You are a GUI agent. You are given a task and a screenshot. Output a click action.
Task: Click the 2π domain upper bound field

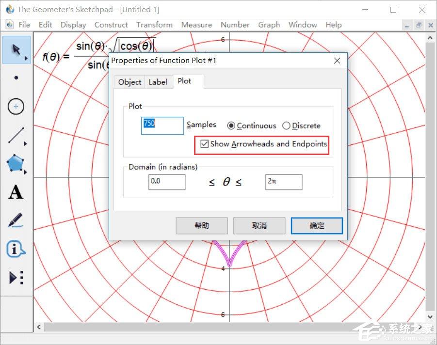click(284, 182)
